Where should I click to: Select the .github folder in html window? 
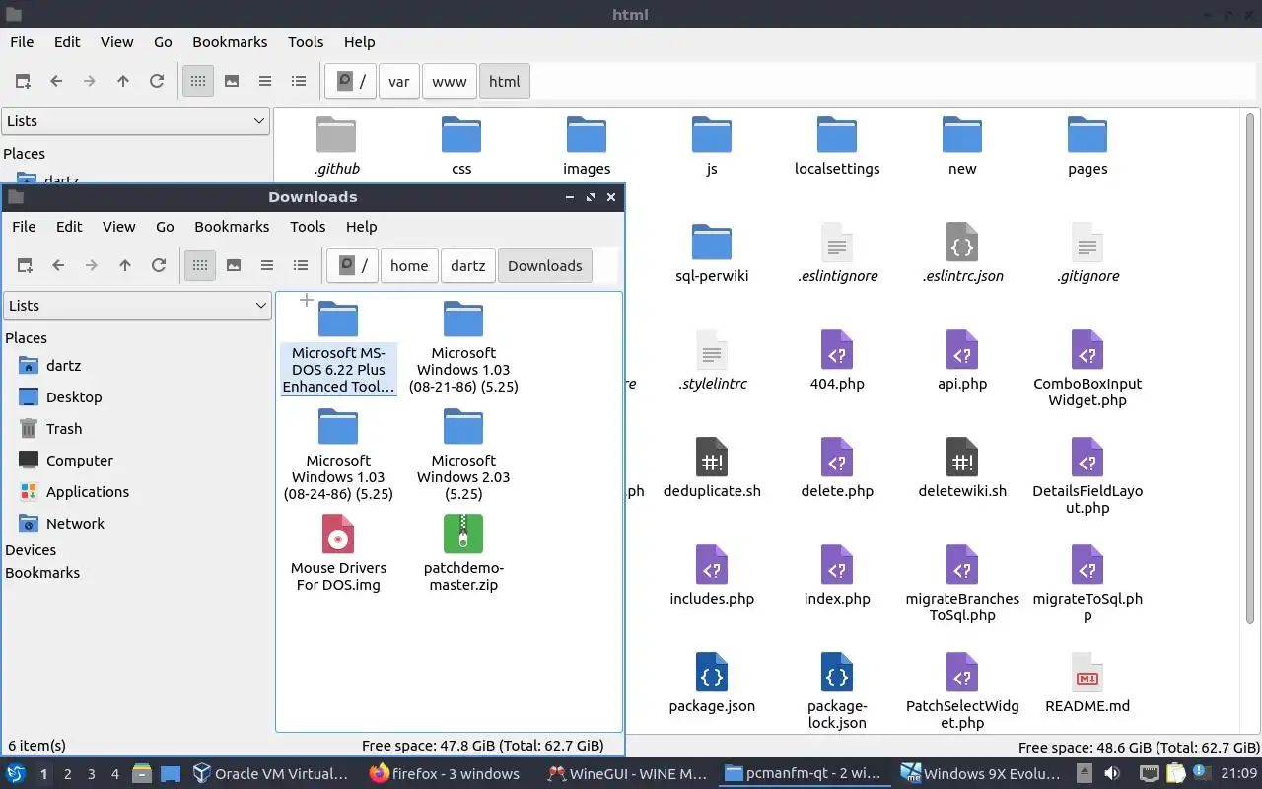point(336,145)
